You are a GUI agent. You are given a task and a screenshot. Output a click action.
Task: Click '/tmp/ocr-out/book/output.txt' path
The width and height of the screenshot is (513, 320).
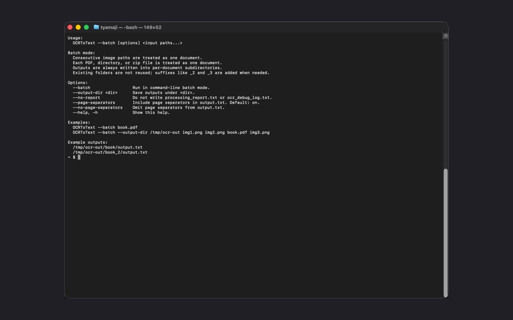coord(108,147)
